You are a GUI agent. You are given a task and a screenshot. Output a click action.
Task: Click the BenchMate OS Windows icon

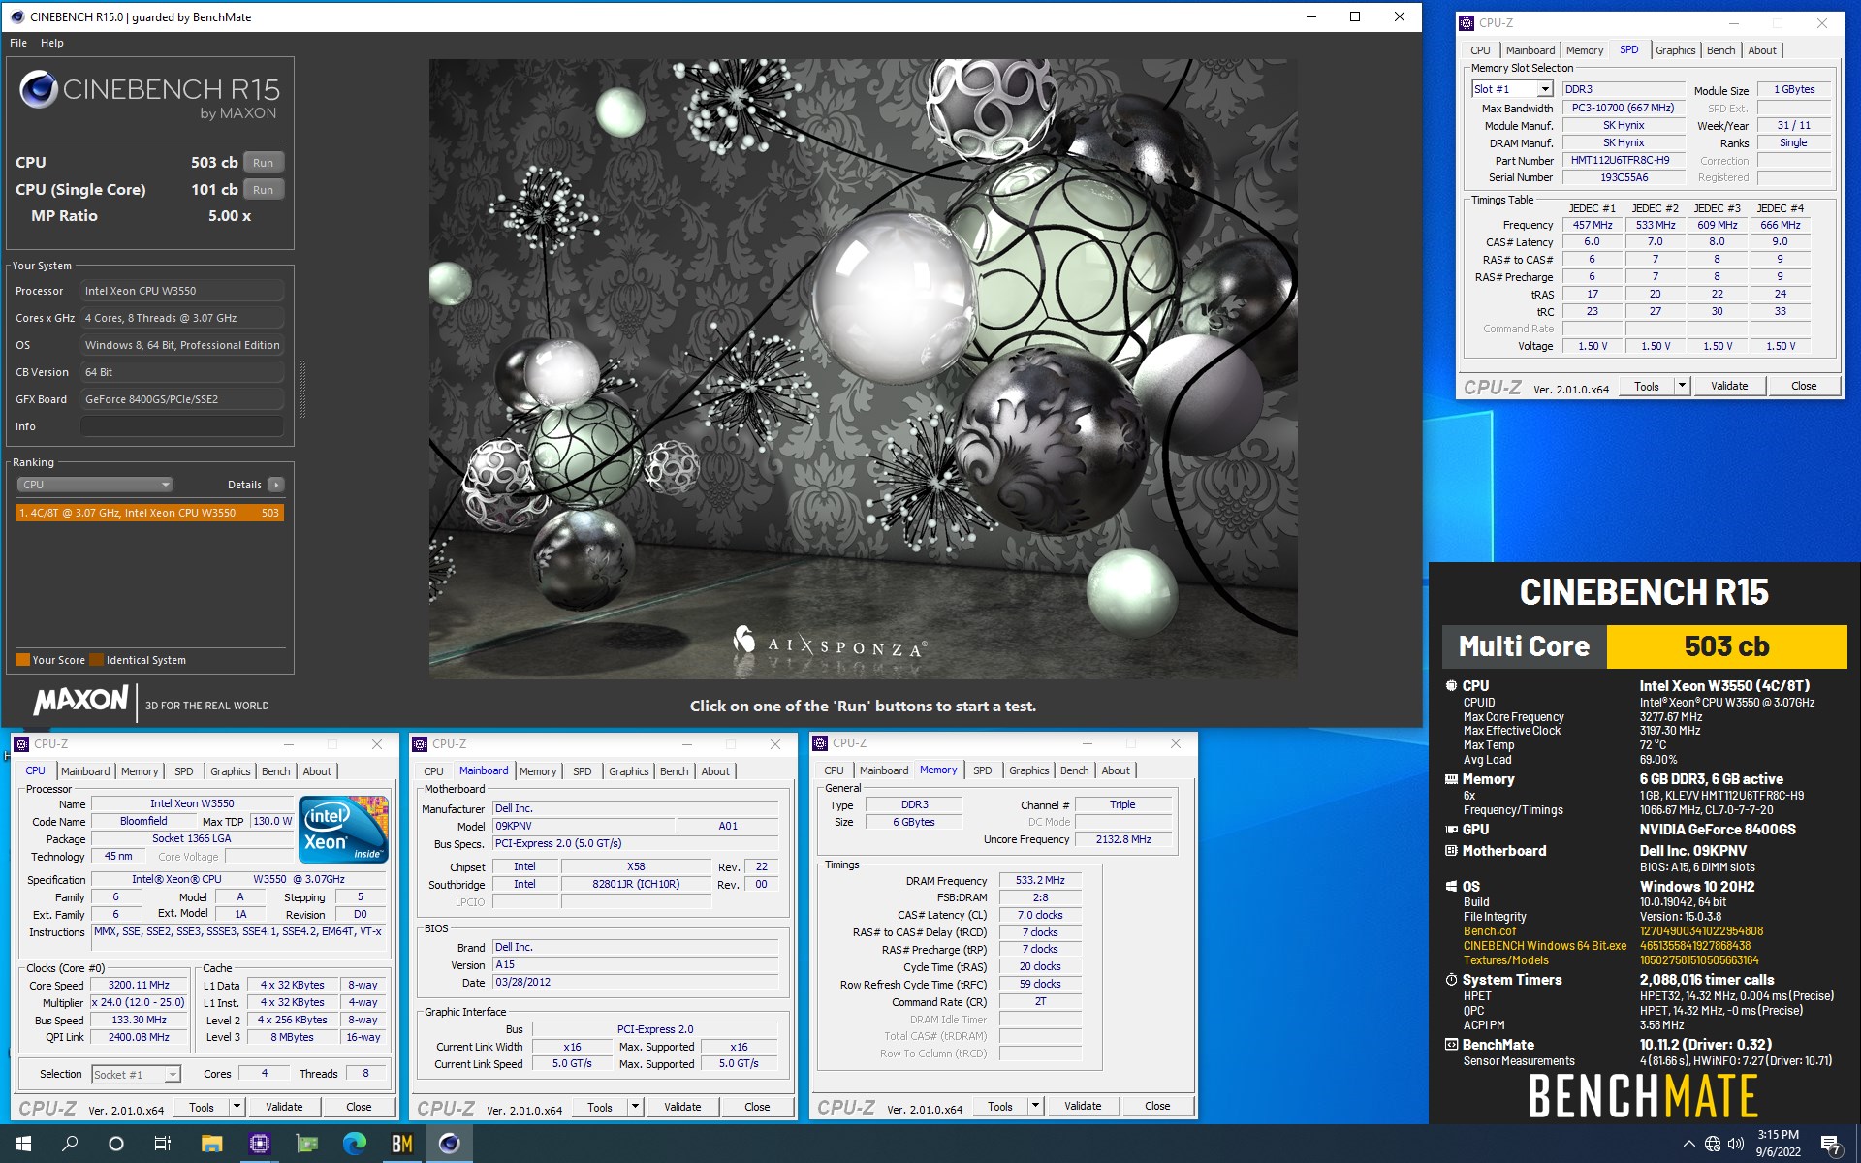coord(1451,887)
